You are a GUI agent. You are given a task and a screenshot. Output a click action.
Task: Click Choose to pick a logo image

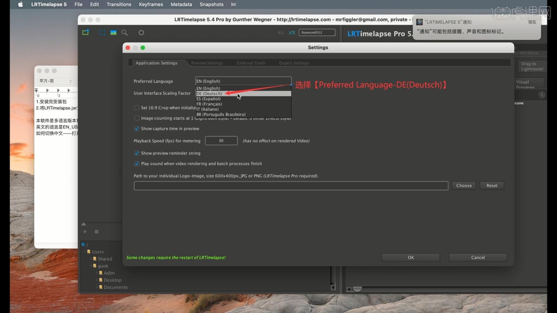click(x=464, y=186)
